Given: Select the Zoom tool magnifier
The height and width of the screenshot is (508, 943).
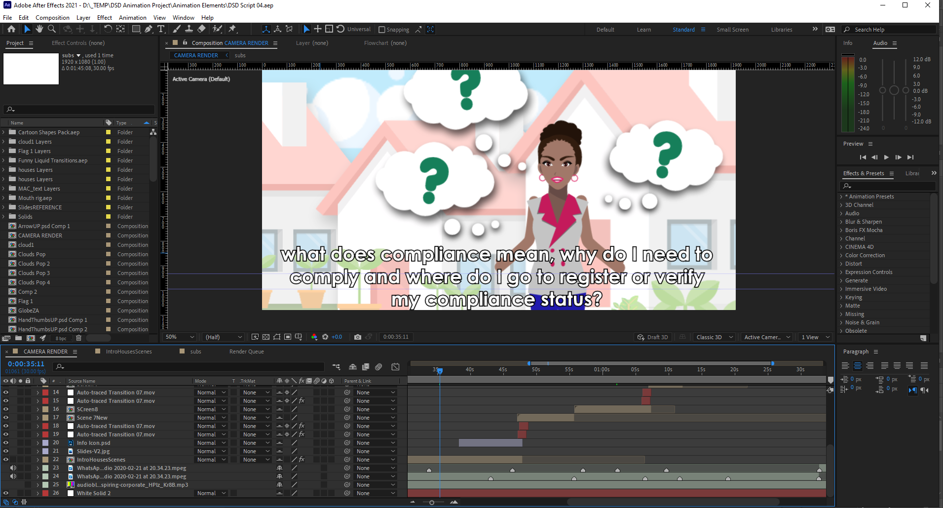Looking at the screenshot, I should 51,29.
